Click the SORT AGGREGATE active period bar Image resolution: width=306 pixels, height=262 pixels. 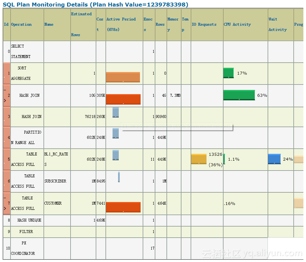pyautogui.click(x=123, y=77)
